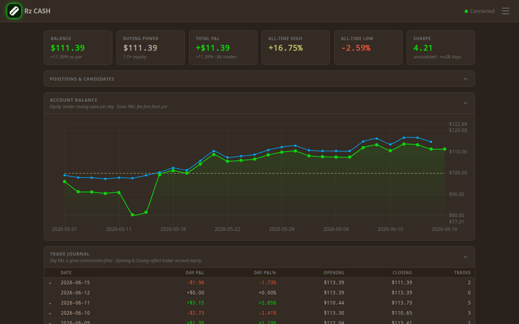Click the All-Time High card
The width and height of the screenshot is (519, 324).
296,48
